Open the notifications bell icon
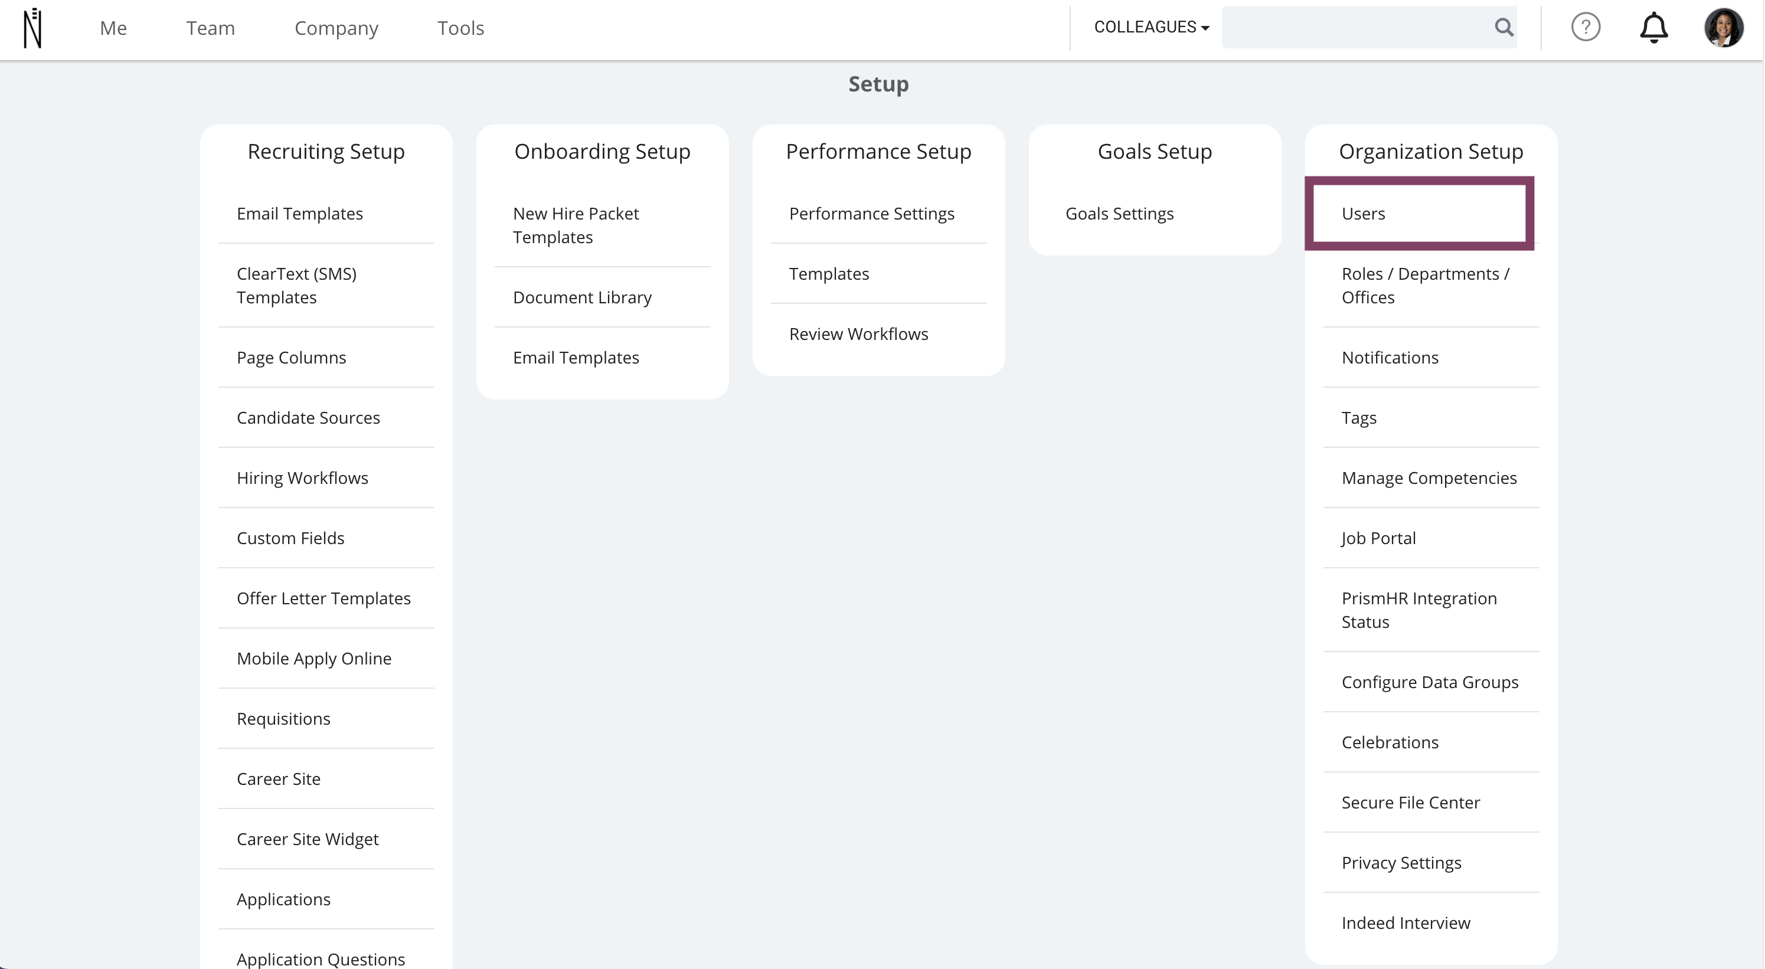The height and width of the screenshot is (969, 1765). (x=1653, y=27)
